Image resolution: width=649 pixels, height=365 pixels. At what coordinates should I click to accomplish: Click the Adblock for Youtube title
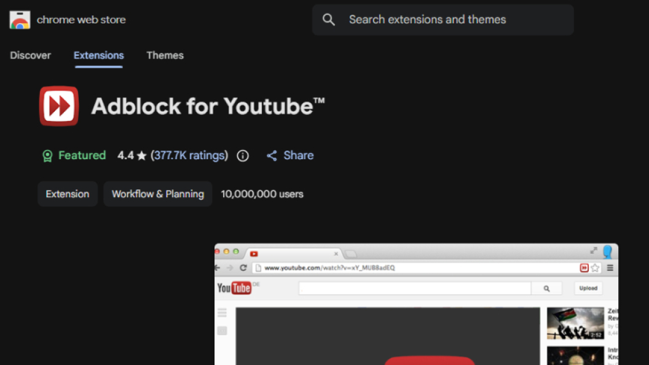click(x=208, y=106)
